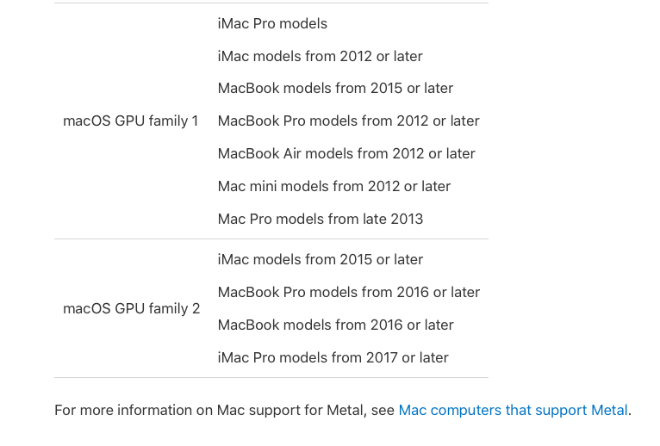660x446 pixels.
Task: Open the Mac computers that support Metal link
Action: click(x=513, y=411)
